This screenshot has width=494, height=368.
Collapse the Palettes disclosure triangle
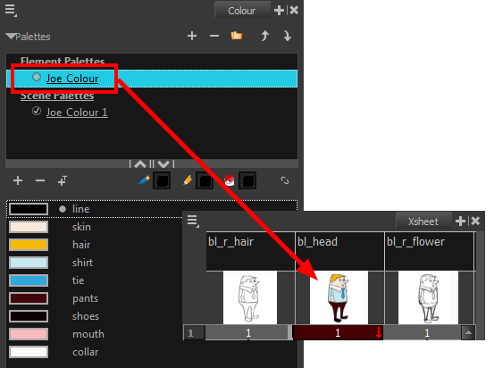11,37
